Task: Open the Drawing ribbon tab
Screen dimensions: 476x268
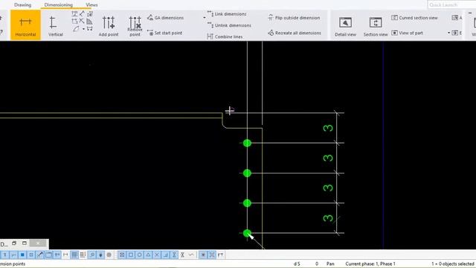Action: click(x=22, y=5)
